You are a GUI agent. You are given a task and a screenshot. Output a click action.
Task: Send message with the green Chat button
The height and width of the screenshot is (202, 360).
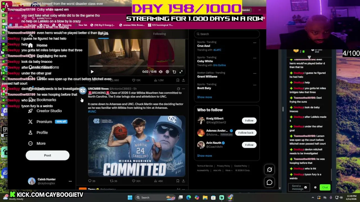(x=325, y=187)
